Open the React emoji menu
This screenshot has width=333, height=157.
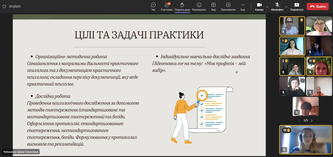(199, 6)
